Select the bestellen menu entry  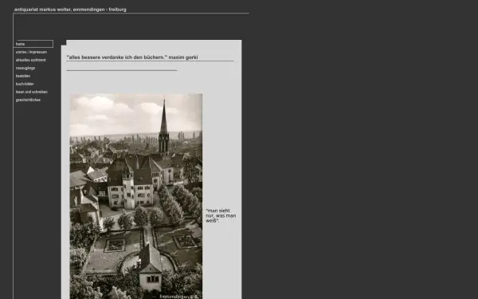(x=23, y=76)
